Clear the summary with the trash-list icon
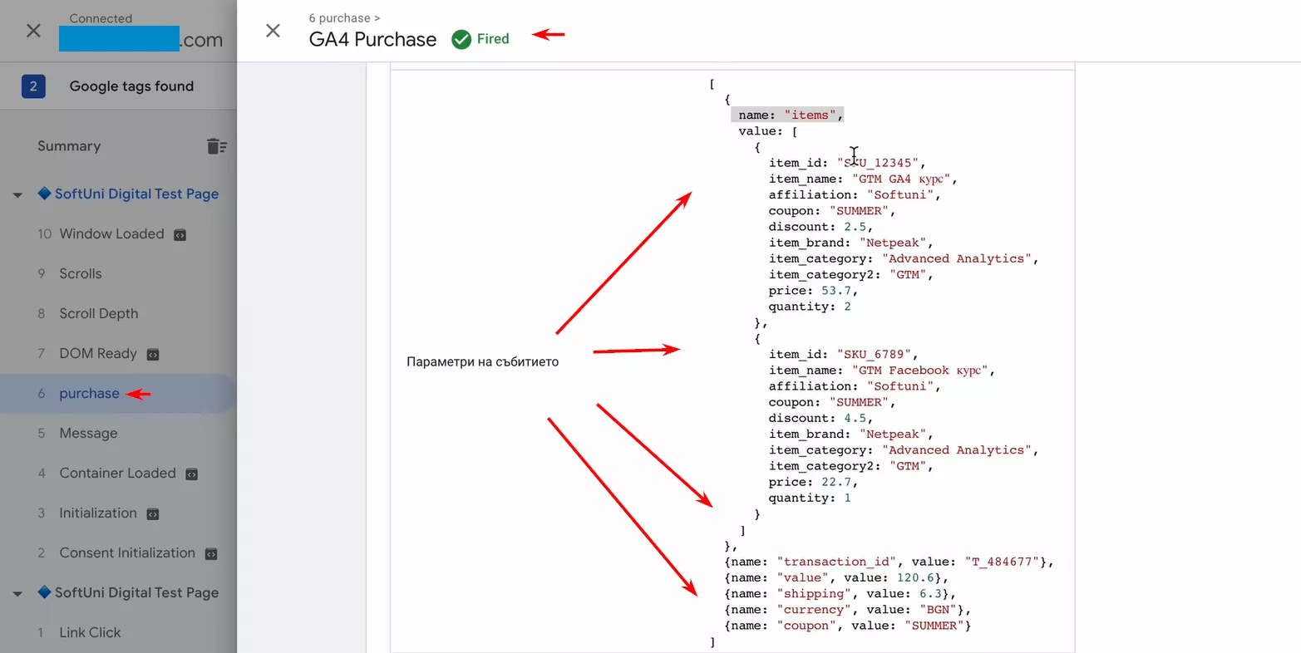 (217, 146)
